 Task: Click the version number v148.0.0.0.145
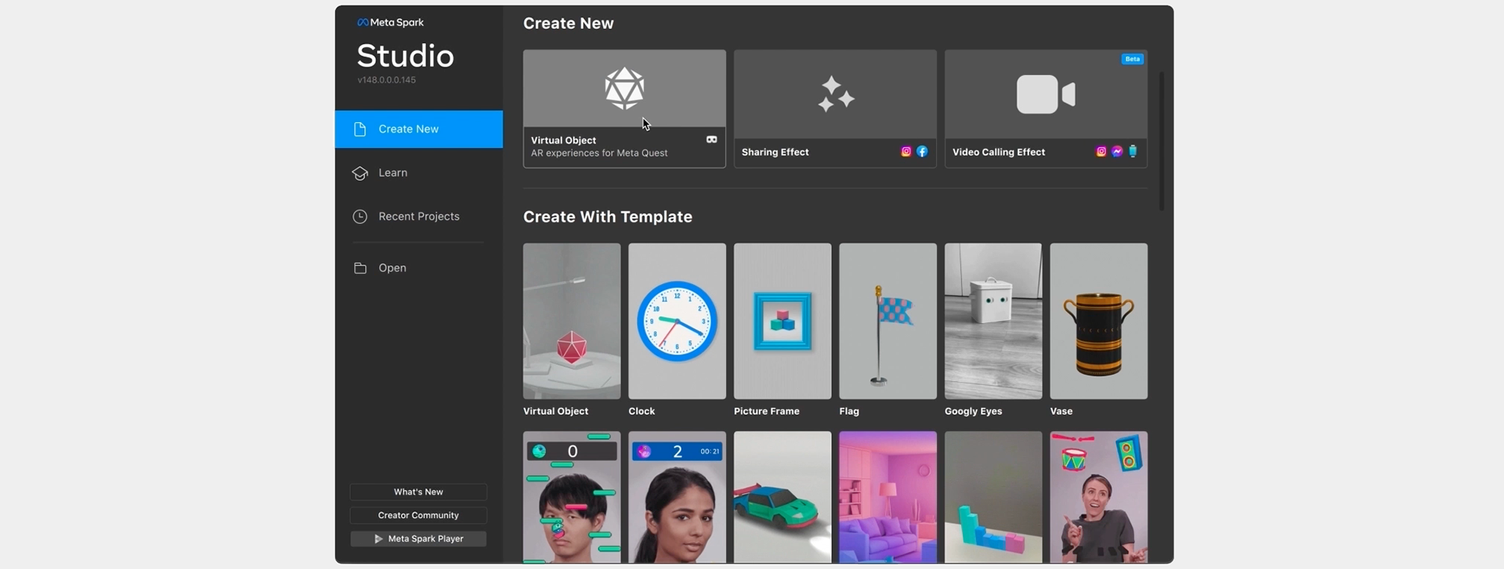click(x=386, y=80)
